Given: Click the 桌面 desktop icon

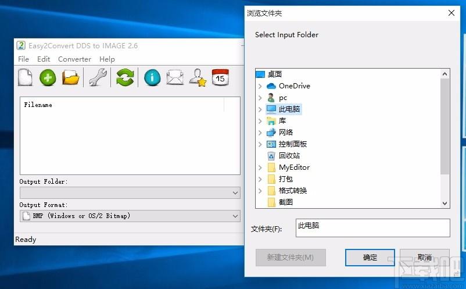Looking at the screenshot, I should pos(260,74).
